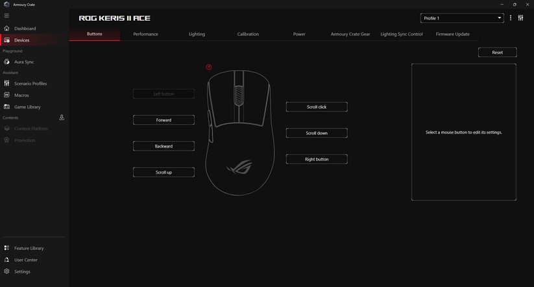Open the three-dot profile options menu
This screenshot has height=287, width=534.
(510, 18)
